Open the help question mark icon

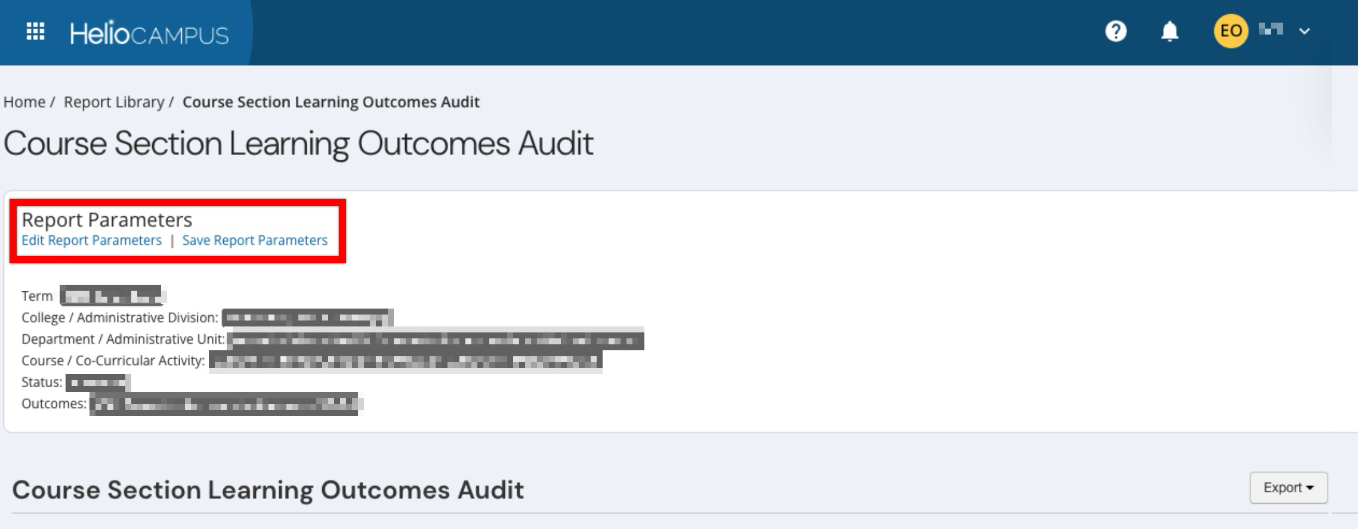point(1115,31)
